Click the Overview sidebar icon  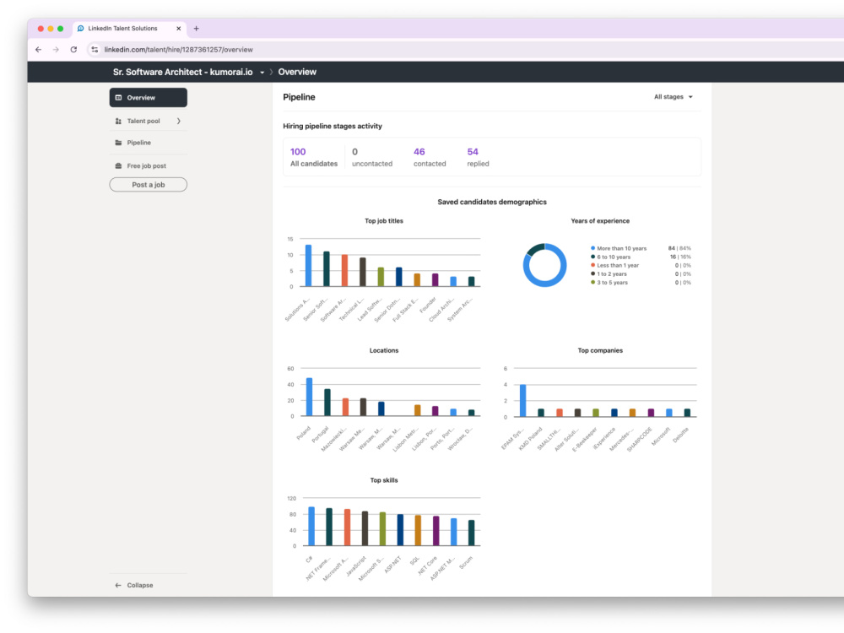point(118,97)
